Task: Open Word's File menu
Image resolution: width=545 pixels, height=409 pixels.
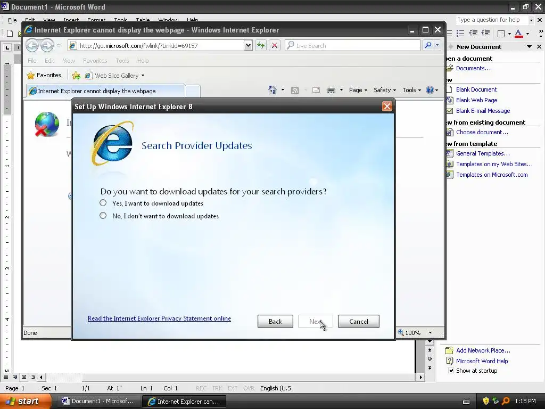Action: pos(12,20)
